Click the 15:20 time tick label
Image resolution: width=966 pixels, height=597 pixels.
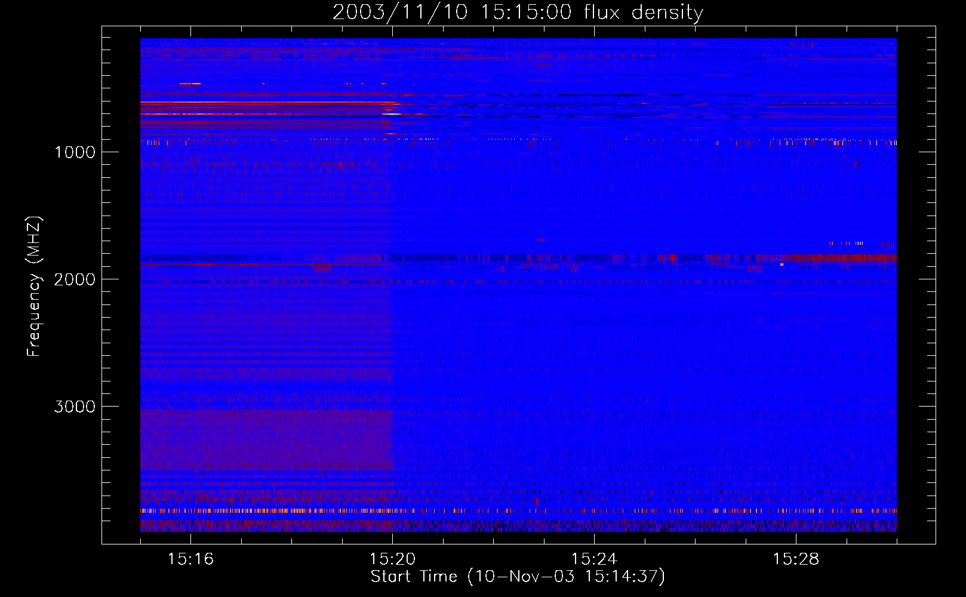(392, 559)
